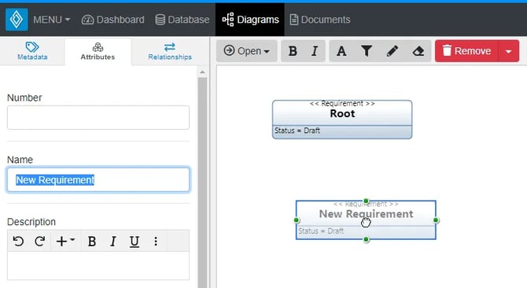
Task: Open the Database section
Action: point(182,20)
